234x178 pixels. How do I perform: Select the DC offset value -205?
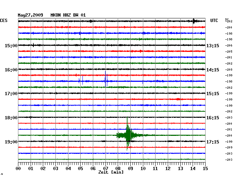pyautogui.click(x=229, y=52)
